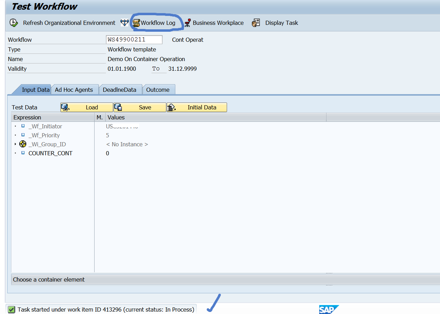The width and height of the screenshot is (440, 314).
Task: Click the Display Task icon
Action: tap(256, 23)
